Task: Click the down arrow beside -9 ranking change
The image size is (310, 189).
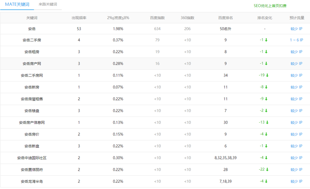Action: (x=267, y=99)
